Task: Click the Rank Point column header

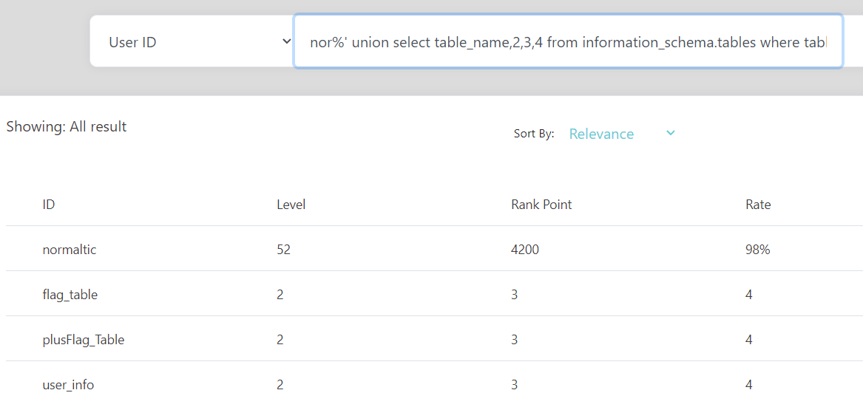Action: (x=541, y=205)
